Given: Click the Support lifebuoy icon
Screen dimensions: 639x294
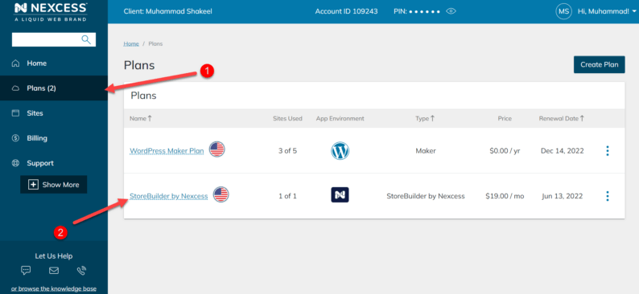Looking at the screenshot, I should [x=15, y=163].
